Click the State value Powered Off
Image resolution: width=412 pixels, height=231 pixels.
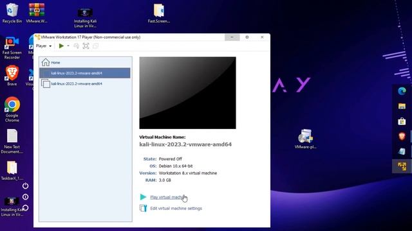tap(170, 159)
